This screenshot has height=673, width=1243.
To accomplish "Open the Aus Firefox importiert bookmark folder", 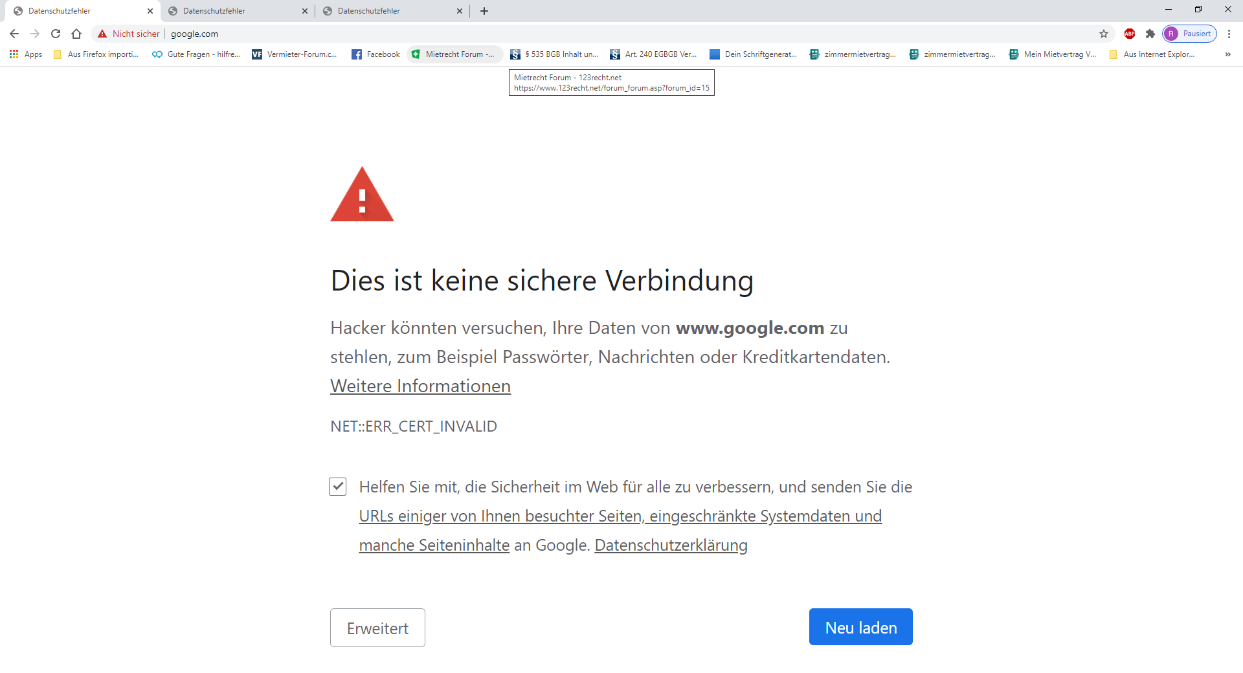I will [96, 54].
